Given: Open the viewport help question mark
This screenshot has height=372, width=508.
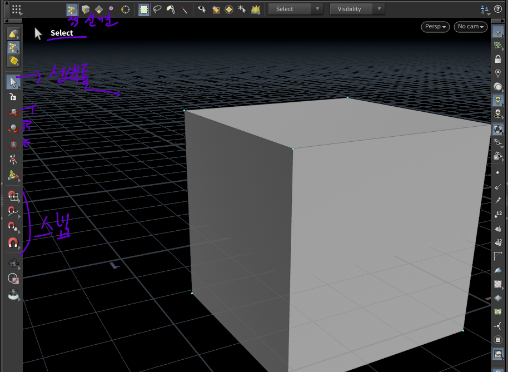Looking at the screenshot, I should [498, 9].
